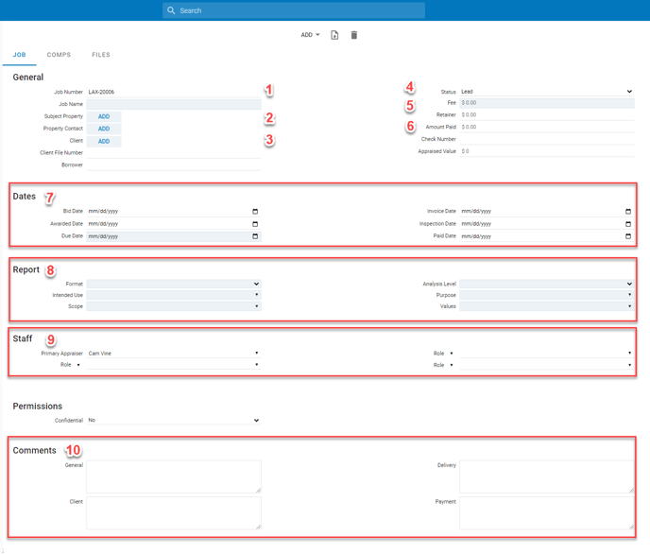650x554 pixels.
Task: Open the ADD menu in the toolbar
Action: pos(310,35)
